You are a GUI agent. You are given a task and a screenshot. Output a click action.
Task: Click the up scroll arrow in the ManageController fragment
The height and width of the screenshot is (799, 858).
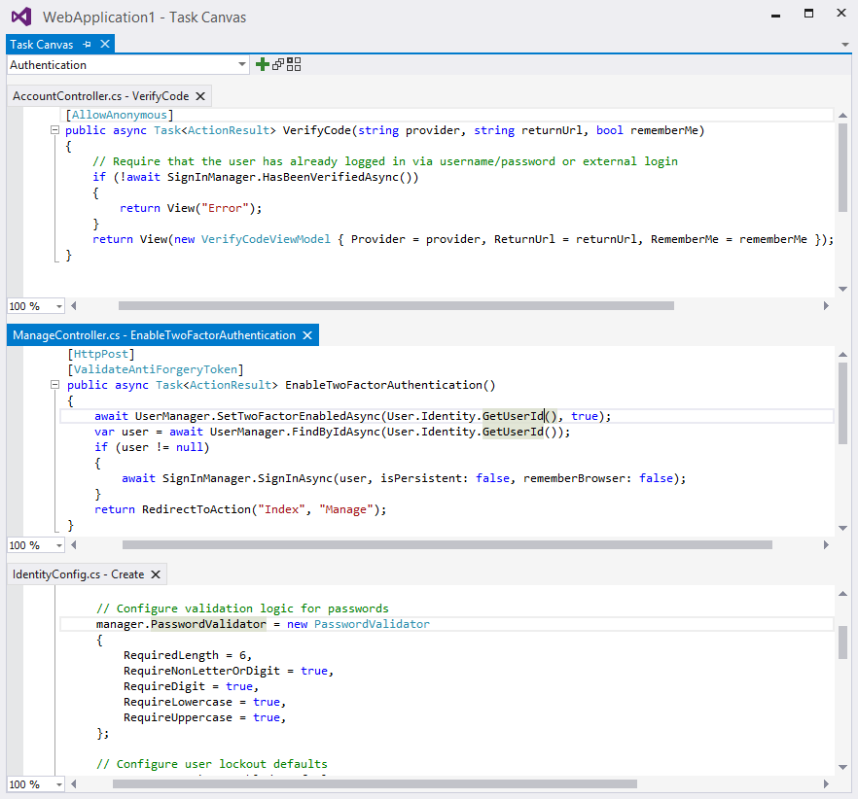[842, 353]
